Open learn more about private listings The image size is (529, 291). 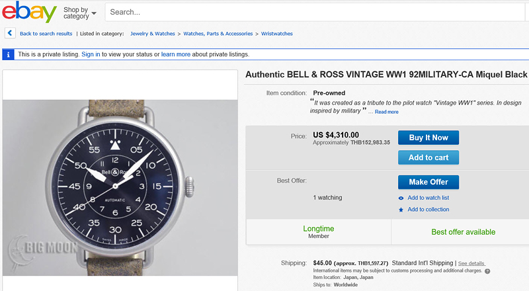[x=176, y=54]
